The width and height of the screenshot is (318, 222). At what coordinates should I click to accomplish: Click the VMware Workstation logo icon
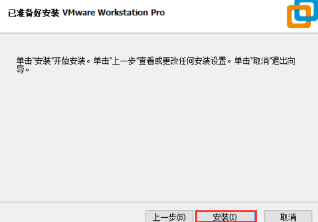tap(303, 14)
